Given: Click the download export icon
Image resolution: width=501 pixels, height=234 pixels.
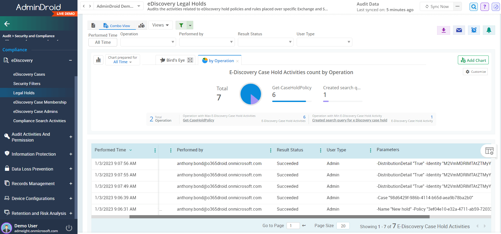Looking at the screenshot, I should pyautogui.click(x=443, y=30).
